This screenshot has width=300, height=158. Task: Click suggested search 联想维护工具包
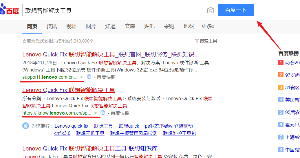coord(180,133)
